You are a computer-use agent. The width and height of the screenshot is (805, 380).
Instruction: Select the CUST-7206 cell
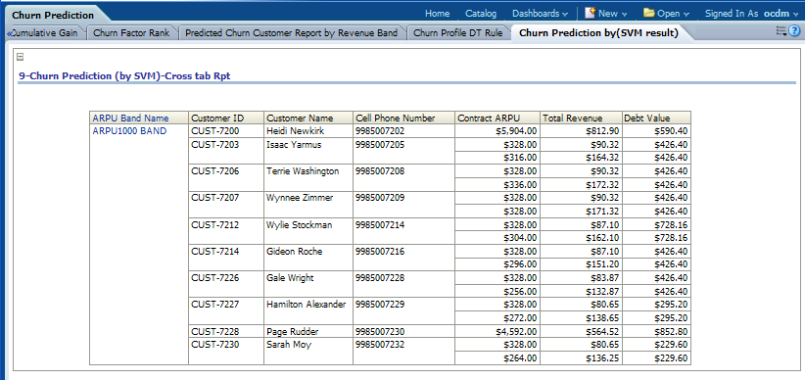(226, 177)
